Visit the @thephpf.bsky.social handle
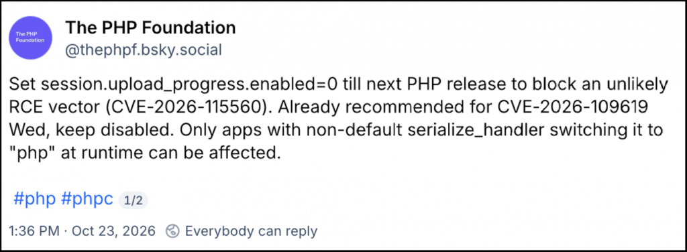Screen dimensions: 687x252 click(144, 50)
